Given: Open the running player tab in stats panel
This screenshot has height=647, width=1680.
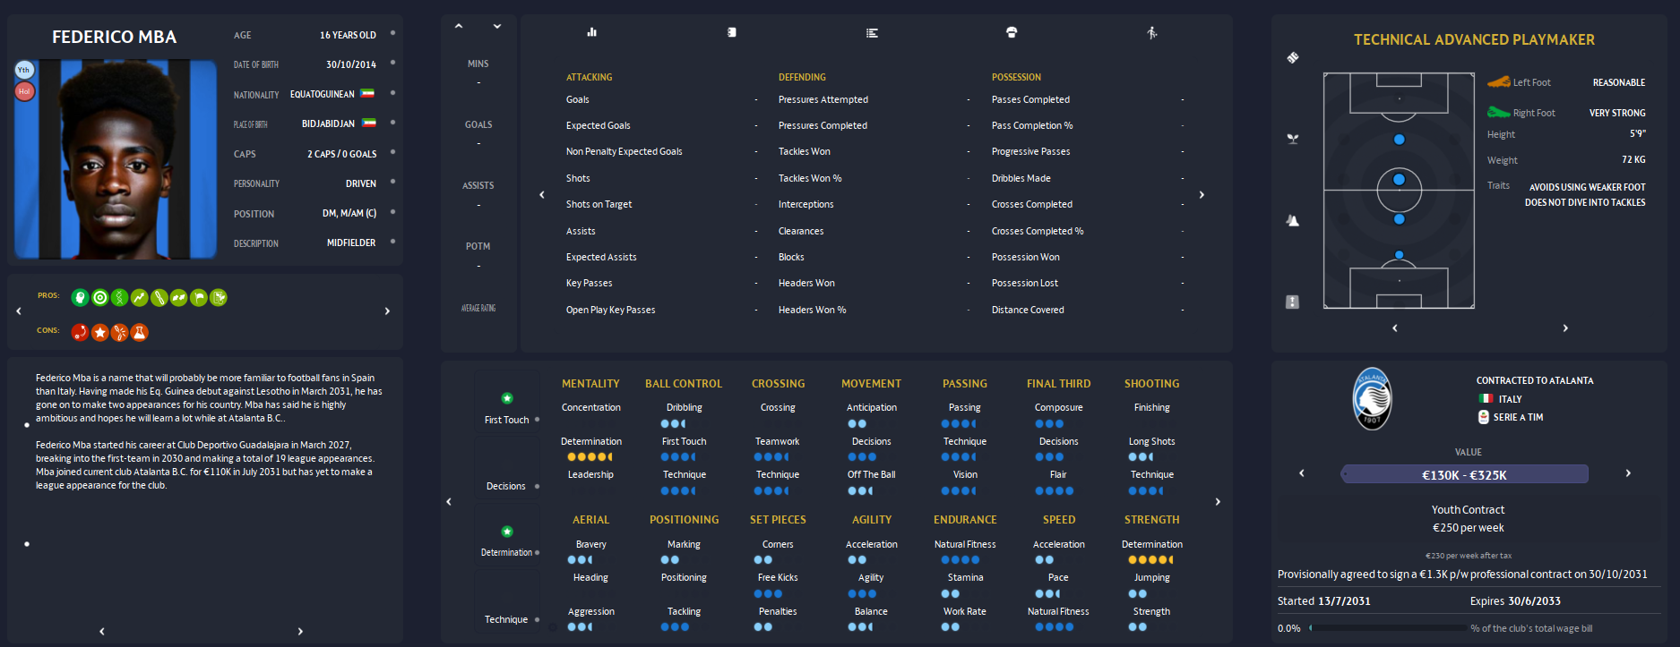Looking at the screenshot, I should coord(1152,33).
